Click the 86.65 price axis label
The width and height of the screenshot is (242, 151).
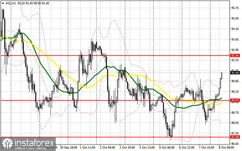235,144
